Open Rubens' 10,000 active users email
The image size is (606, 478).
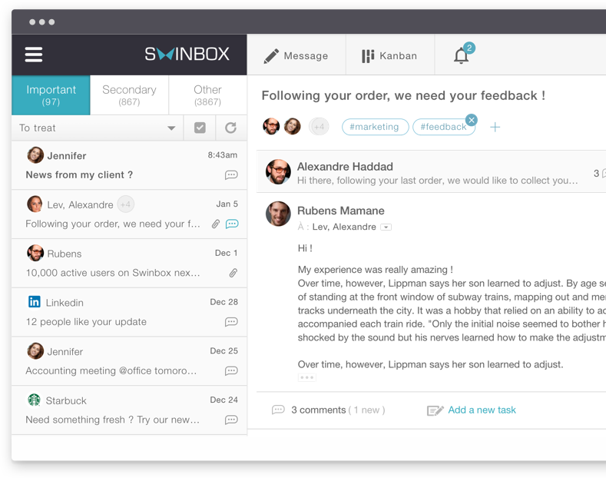[x=130, y=264]
